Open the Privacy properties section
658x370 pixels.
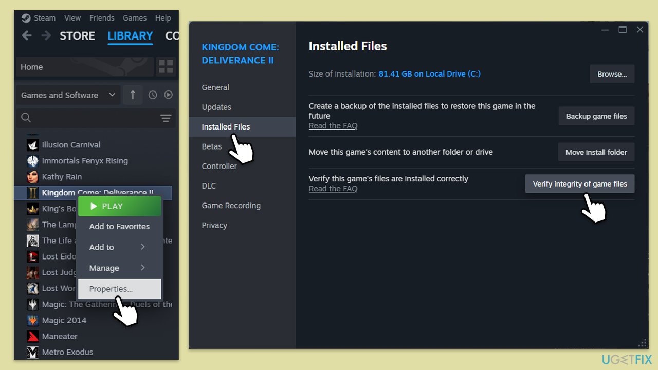pos(214,225)
